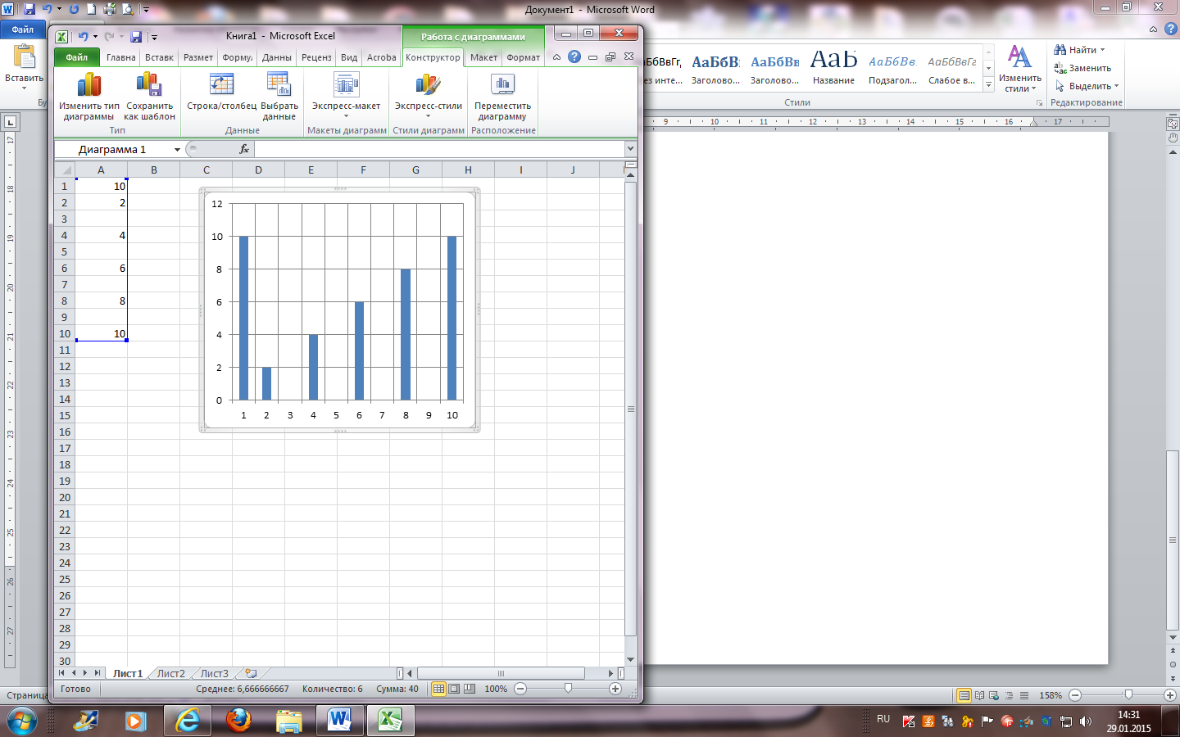Switch Row/Column (Строка/столбец) icon
Screen dimensions: 1180x737
pyautogui.click(x=221, y=85)
